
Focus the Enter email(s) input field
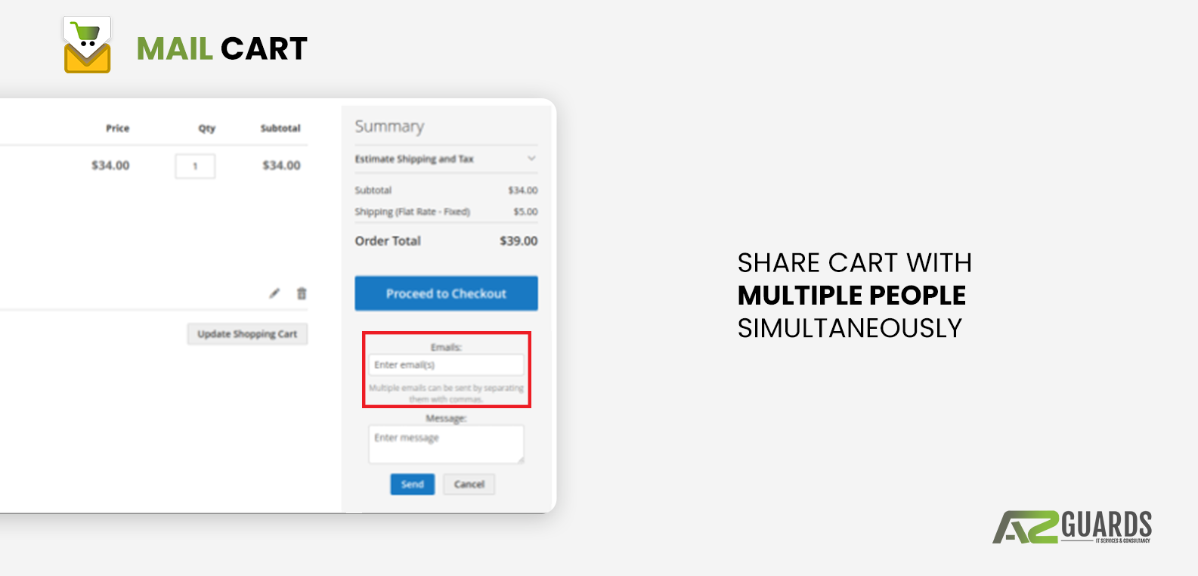point(446,365)
